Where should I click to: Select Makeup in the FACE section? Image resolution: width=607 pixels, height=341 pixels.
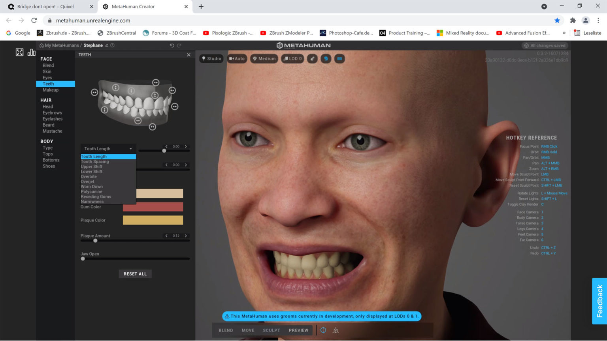click(51, 90)
